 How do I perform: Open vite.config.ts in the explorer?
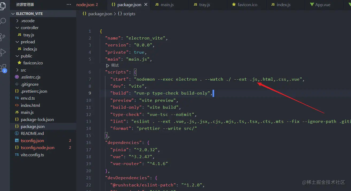click(x=43, y=155)
